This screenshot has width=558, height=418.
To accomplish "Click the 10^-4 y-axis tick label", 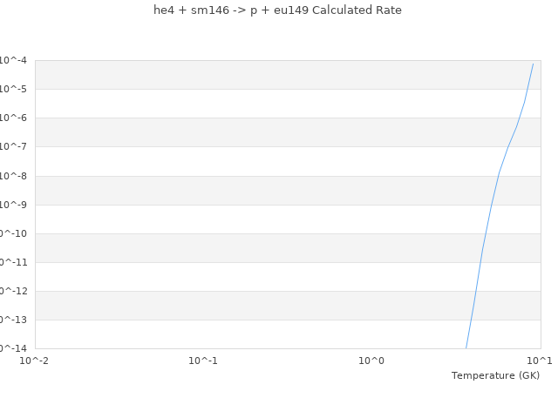I will (14, 60).
